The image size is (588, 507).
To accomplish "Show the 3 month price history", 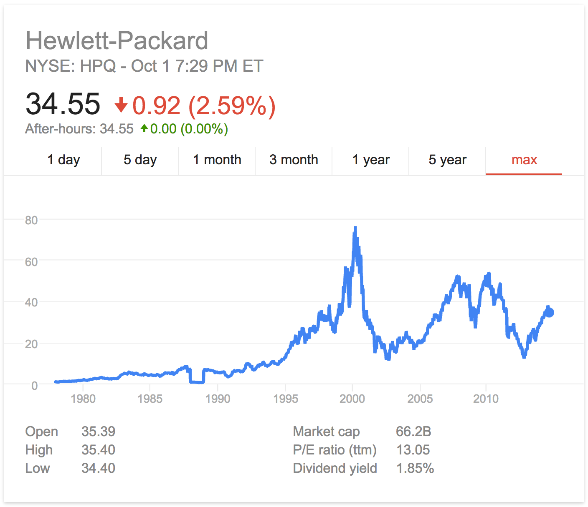I will 294,160.
